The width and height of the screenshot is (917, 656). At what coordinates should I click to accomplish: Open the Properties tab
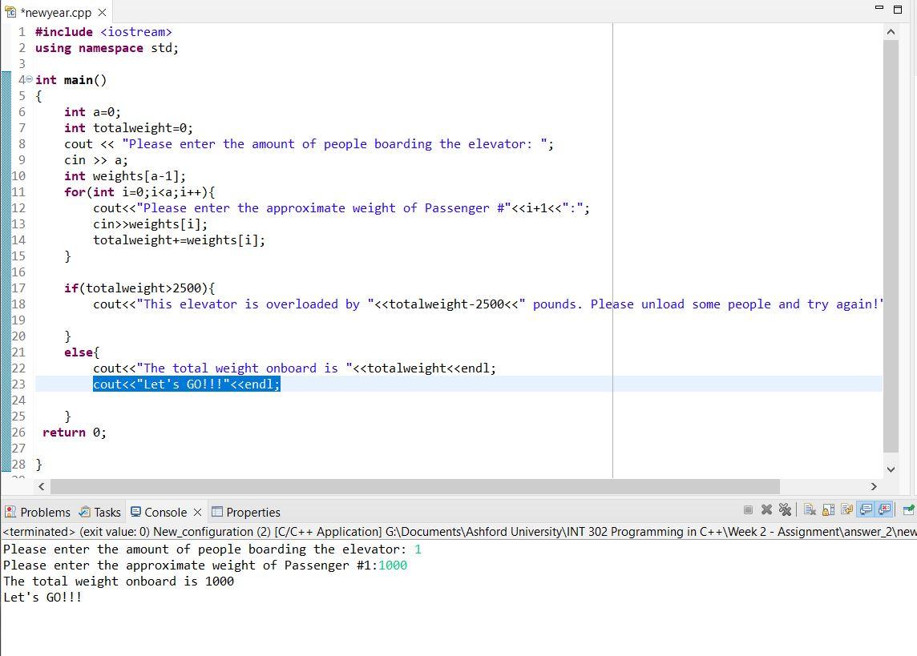point(245,513)
